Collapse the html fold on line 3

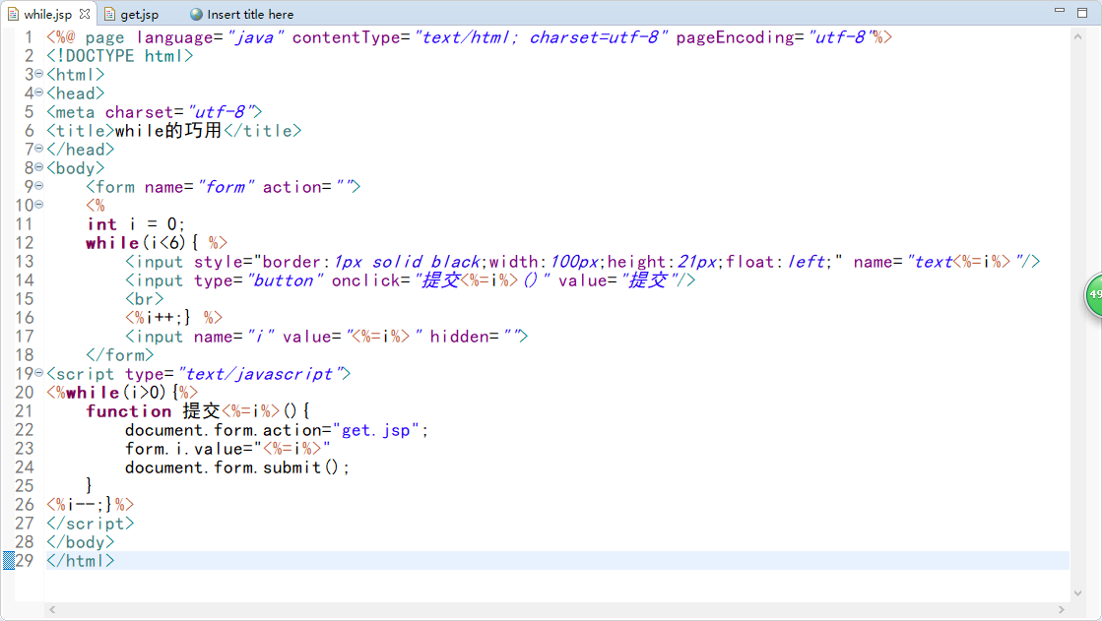tap(38, 74)
